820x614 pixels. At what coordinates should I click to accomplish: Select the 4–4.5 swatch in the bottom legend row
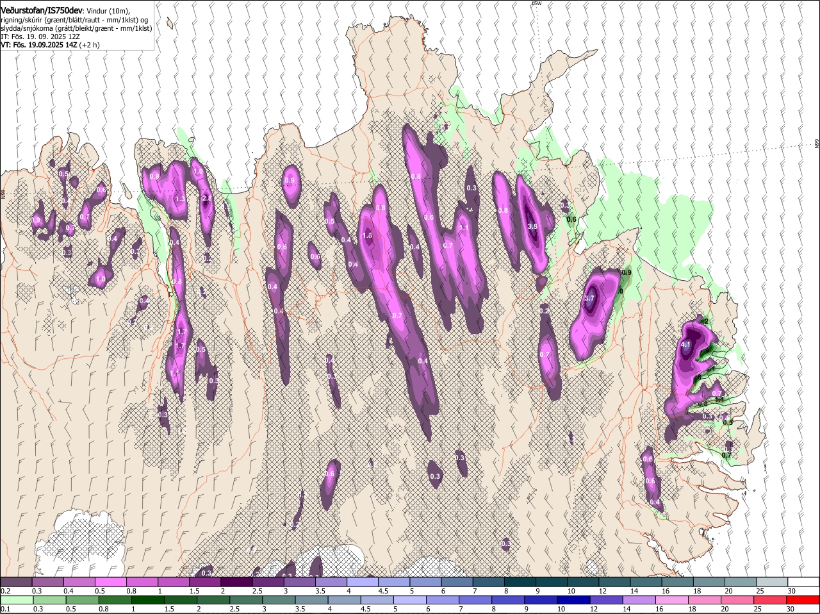point(344,600)
